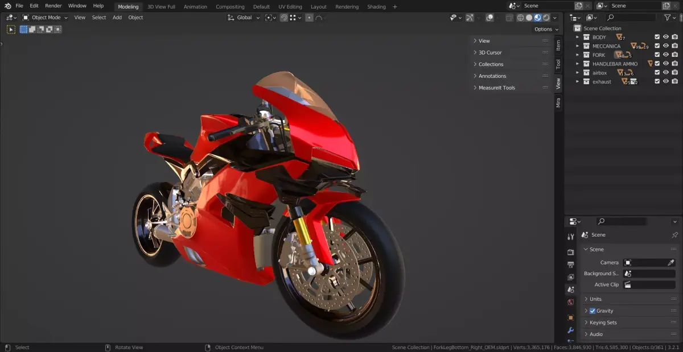Add a new workspace with plus button
This screenshot has height=352, width=683.
click(x=395, y=7)
